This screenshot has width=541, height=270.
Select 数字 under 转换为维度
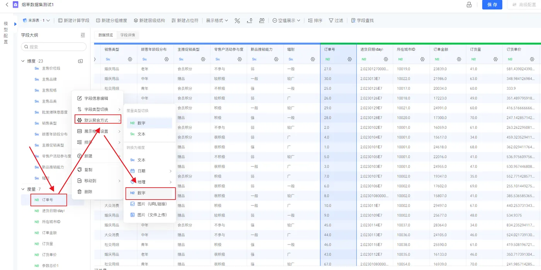[x=151, y=193]
